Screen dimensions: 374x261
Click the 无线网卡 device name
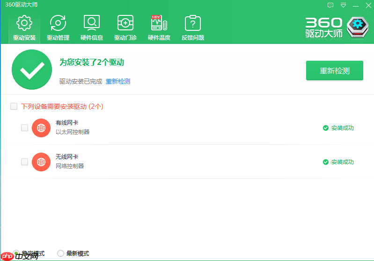click(x=67, y=157)
